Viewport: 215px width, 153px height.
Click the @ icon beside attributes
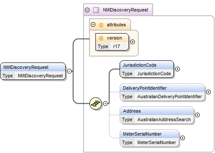tap(101, 25)
